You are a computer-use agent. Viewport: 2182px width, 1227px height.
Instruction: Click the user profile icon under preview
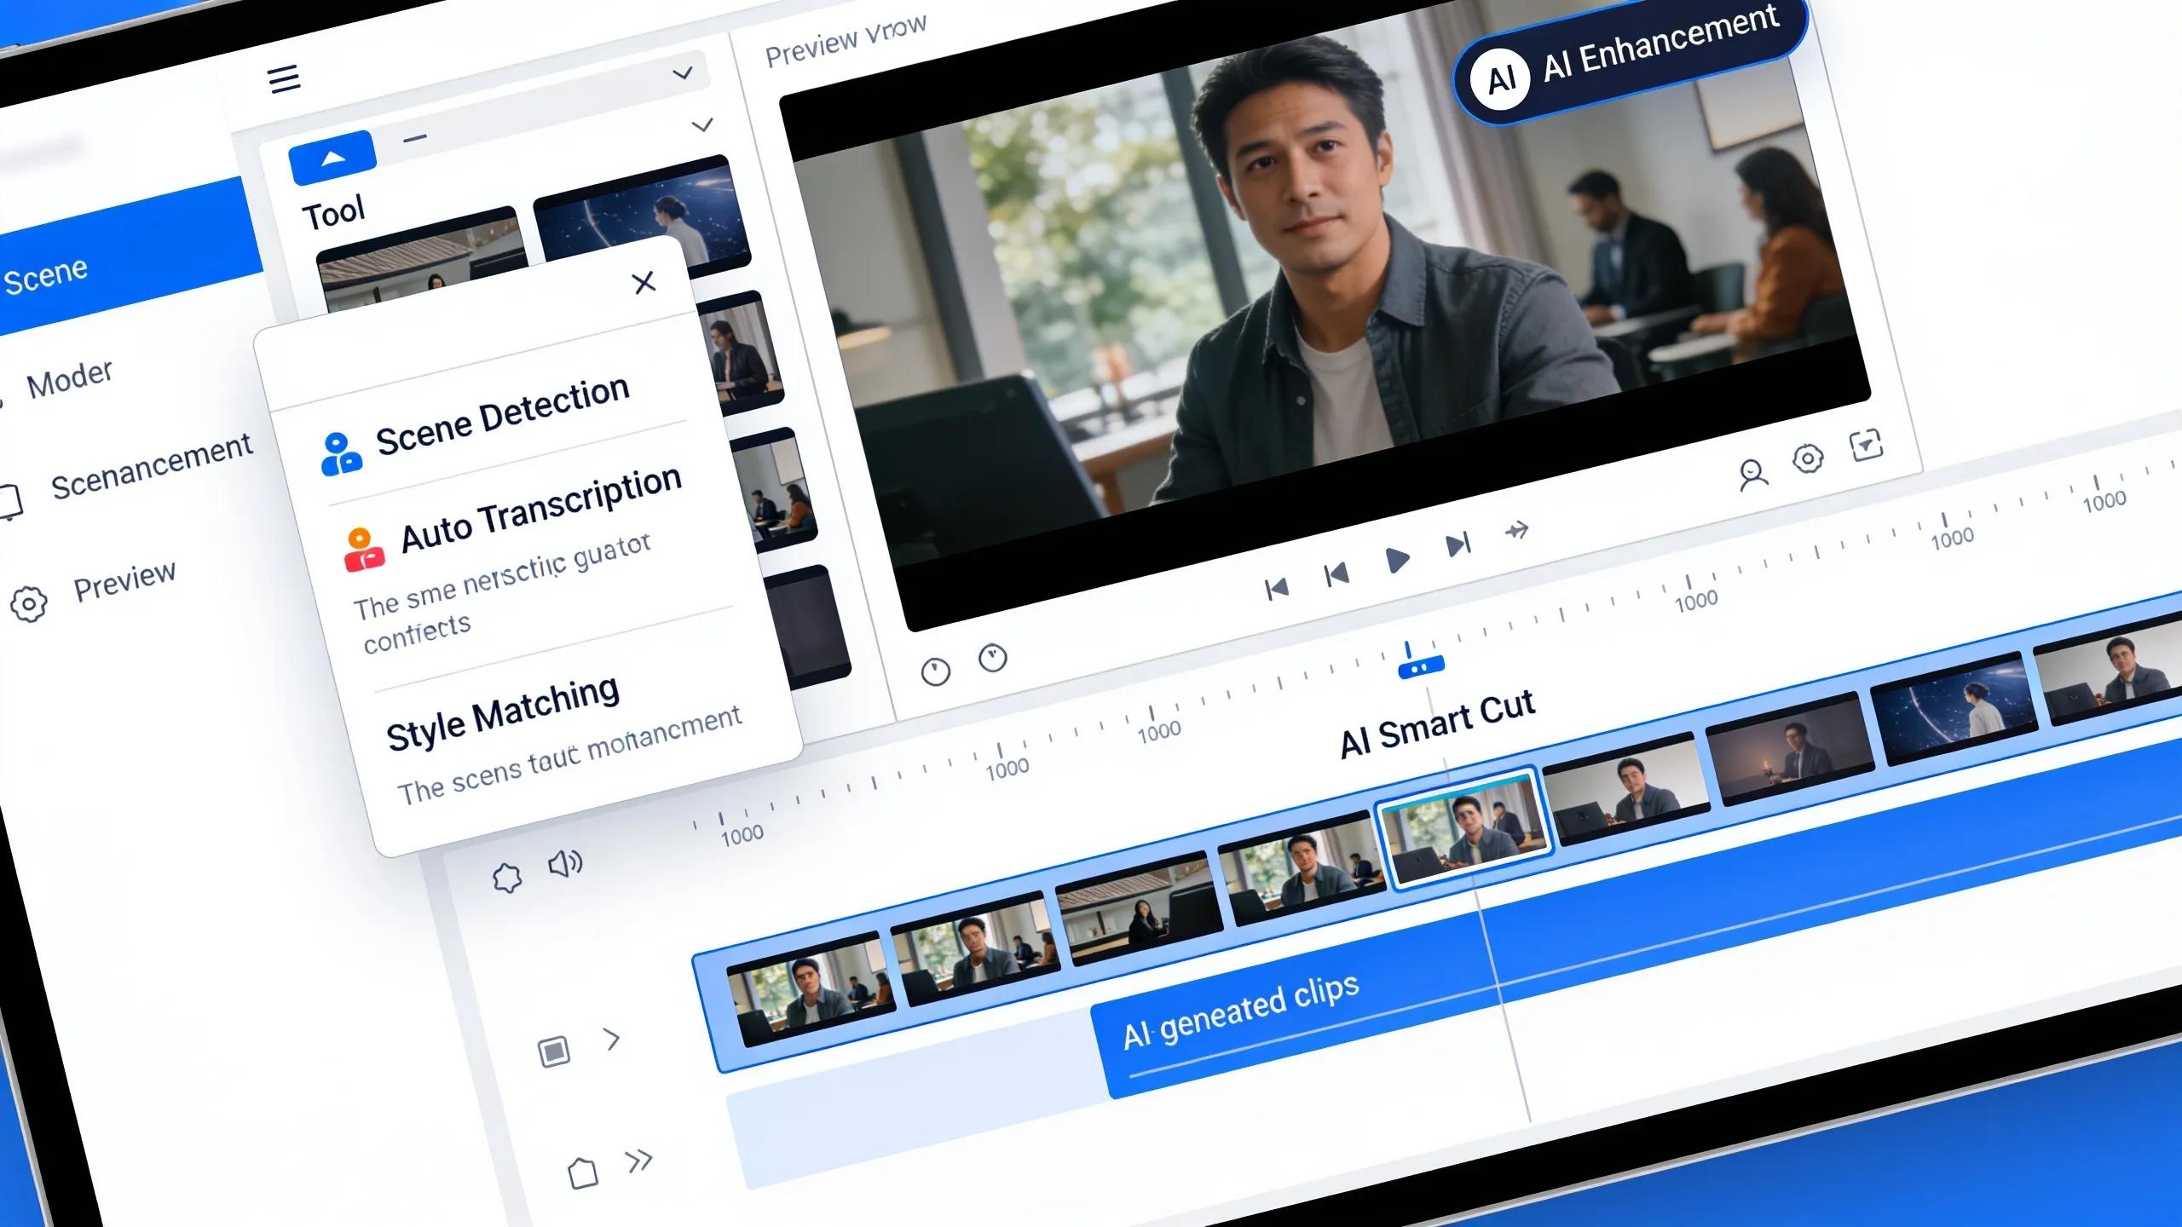click(x=1753, y=475)
